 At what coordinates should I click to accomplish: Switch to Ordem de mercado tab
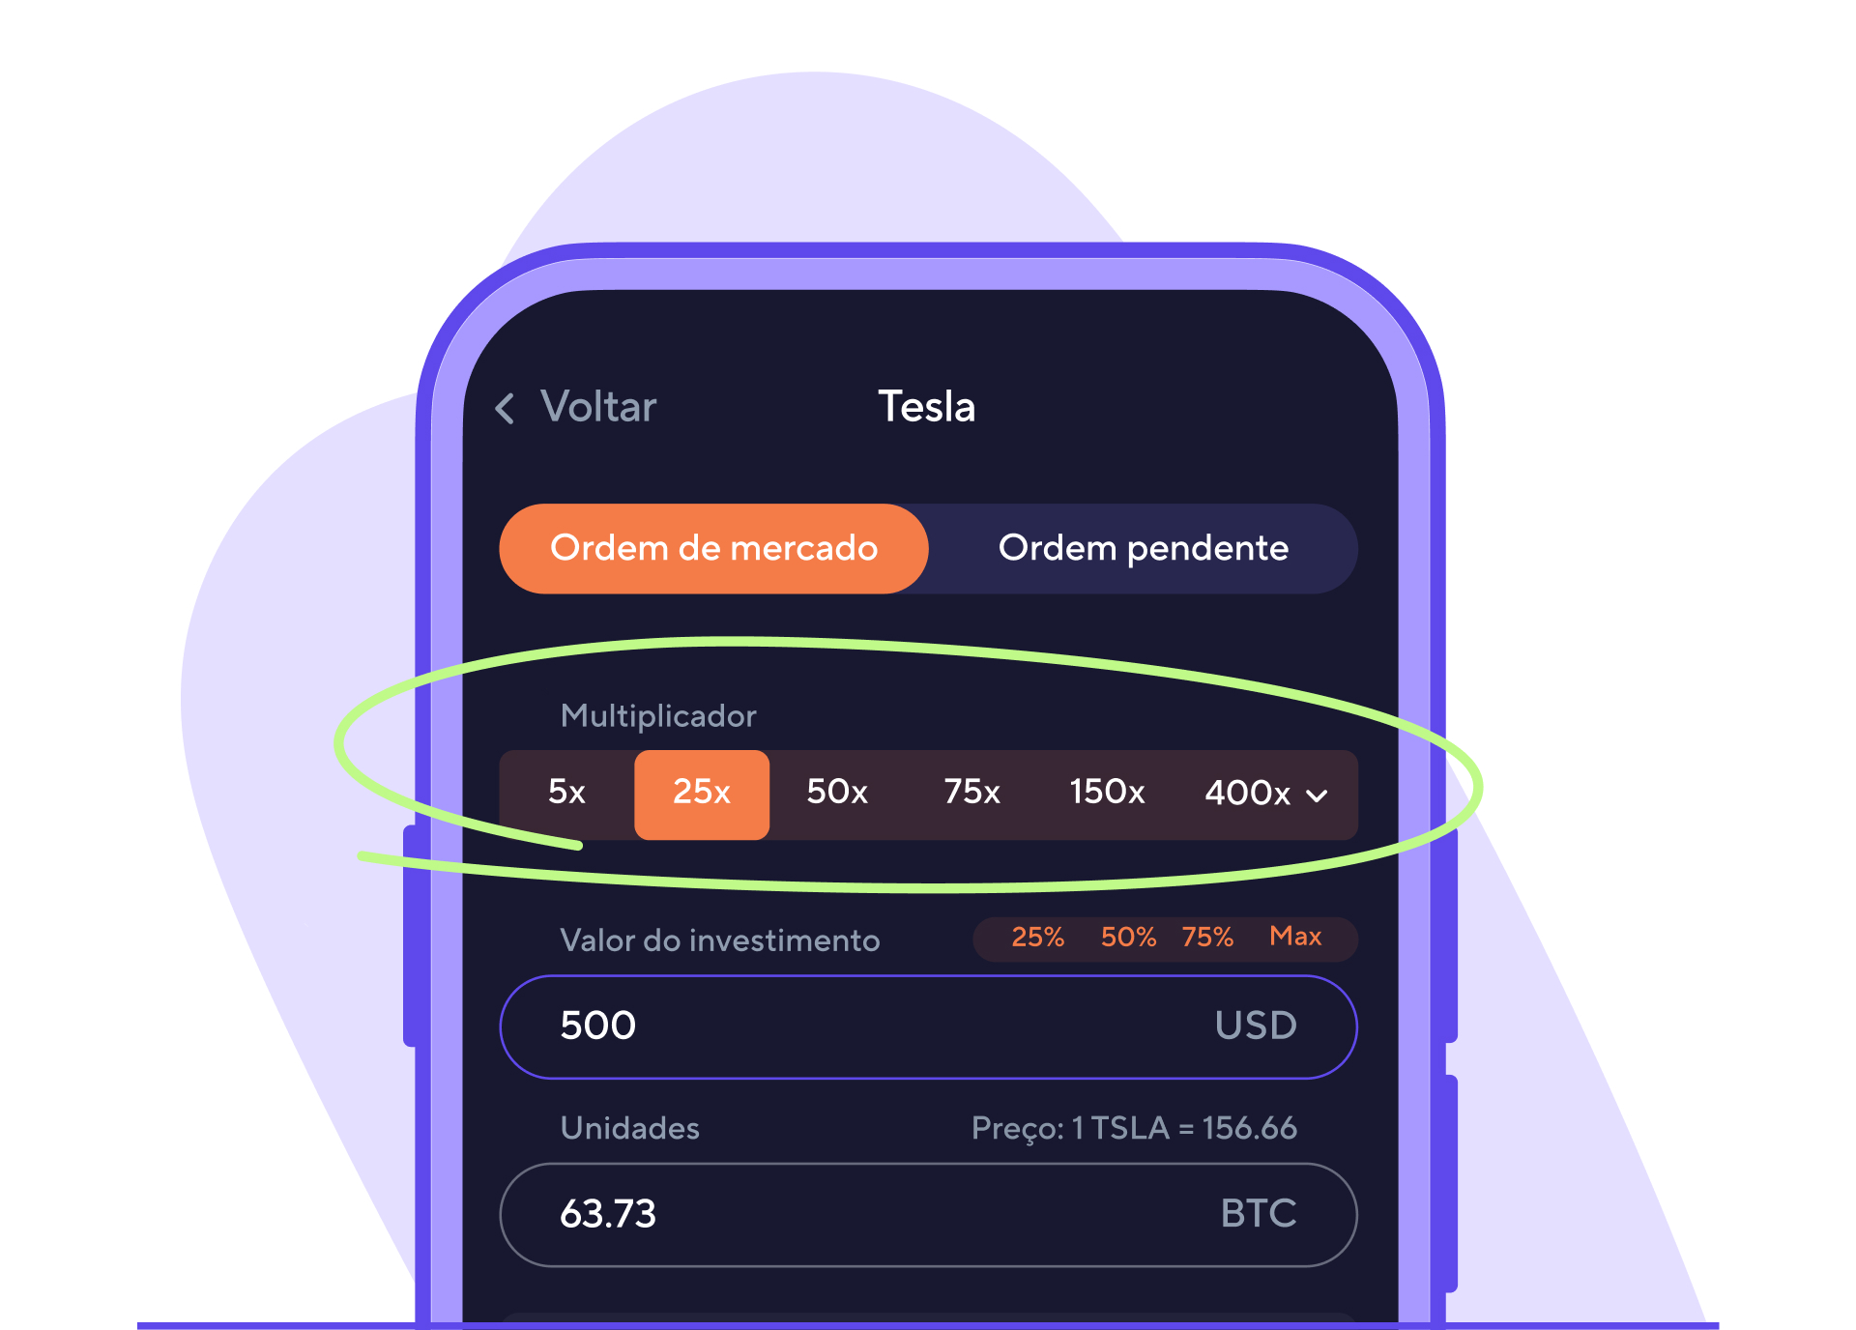pos(713,548)
